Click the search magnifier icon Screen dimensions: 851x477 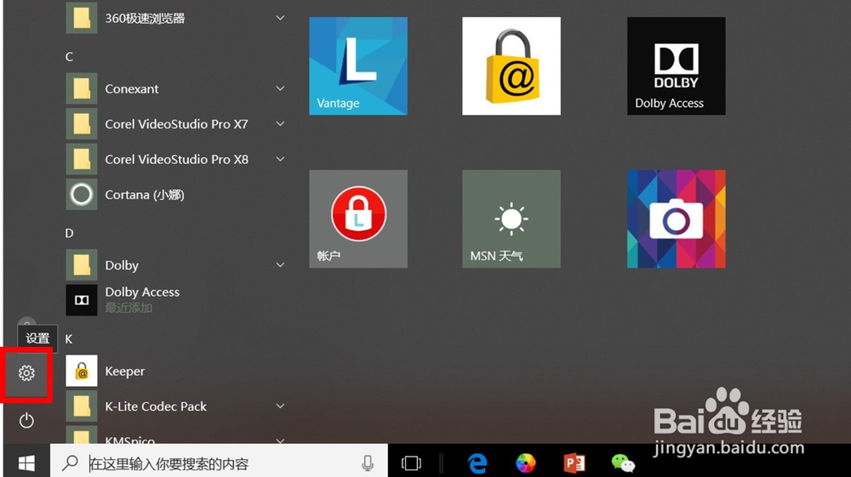70,463
